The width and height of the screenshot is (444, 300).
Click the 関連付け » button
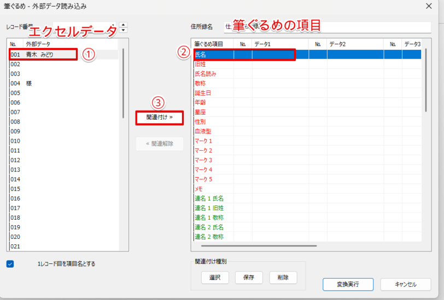coord(160,117)
